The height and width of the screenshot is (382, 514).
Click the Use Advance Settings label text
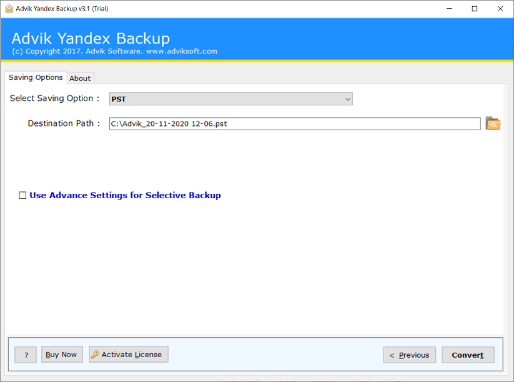point(126,195)
